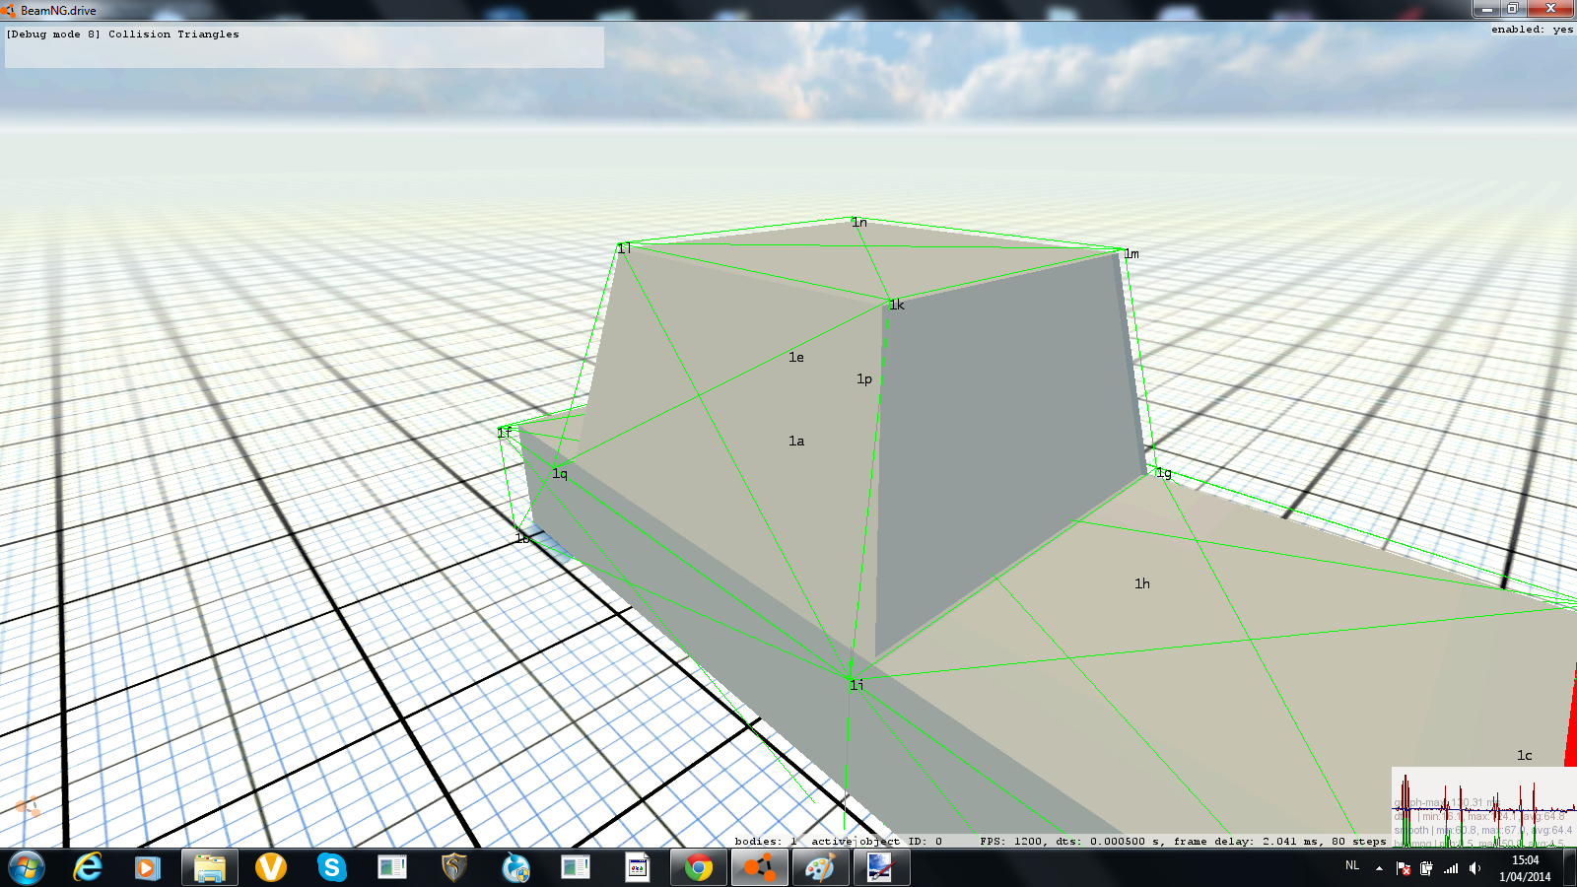
Task: Select node label 1n
Action: coord(859,223)
